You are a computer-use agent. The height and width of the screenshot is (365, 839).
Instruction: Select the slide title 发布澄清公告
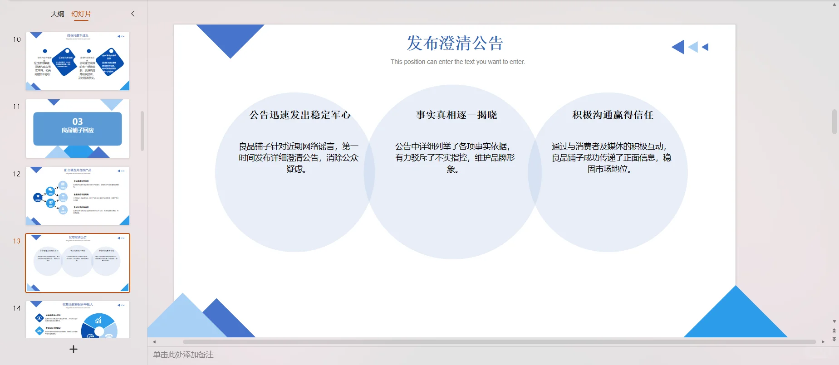tap(455, 43)
